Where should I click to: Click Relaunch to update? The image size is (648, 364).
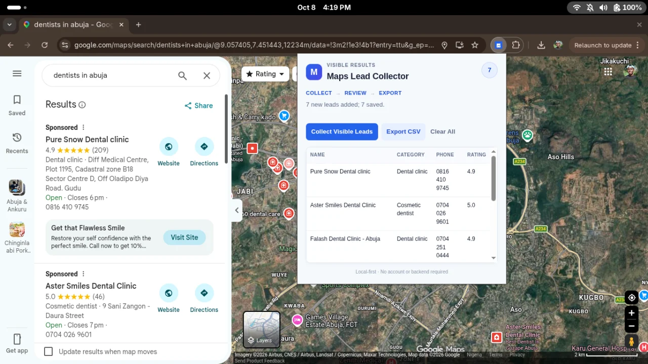603,45
